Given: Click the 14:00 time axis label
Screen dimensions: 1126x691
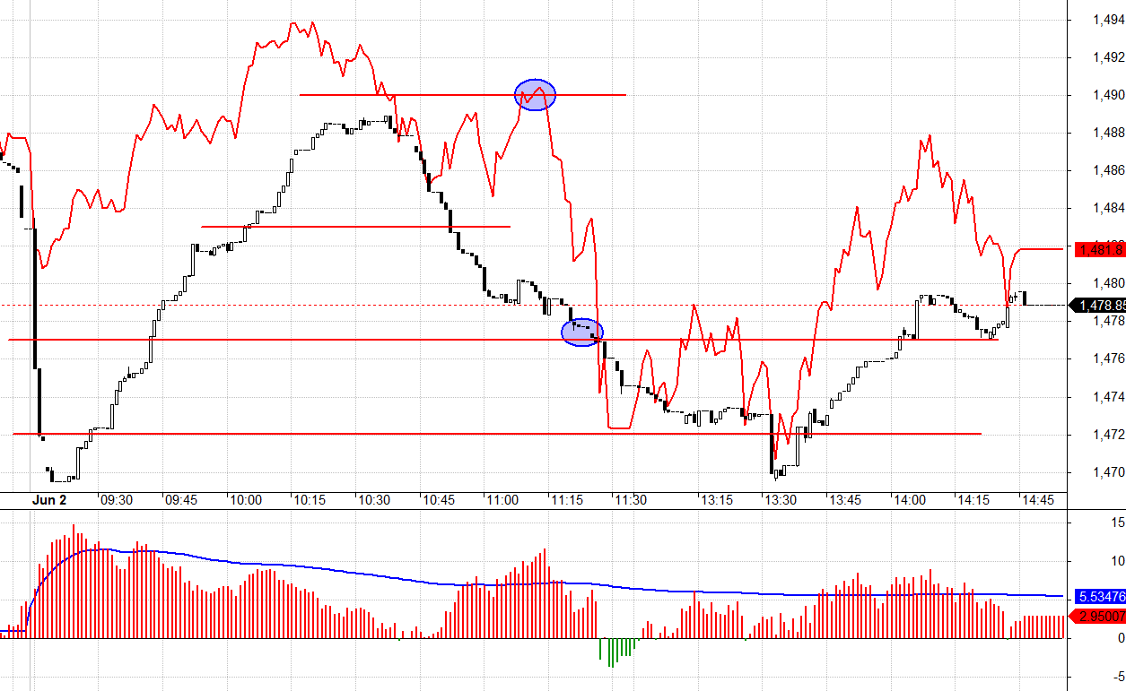Looking at the screenshot, I should [911, 500].
